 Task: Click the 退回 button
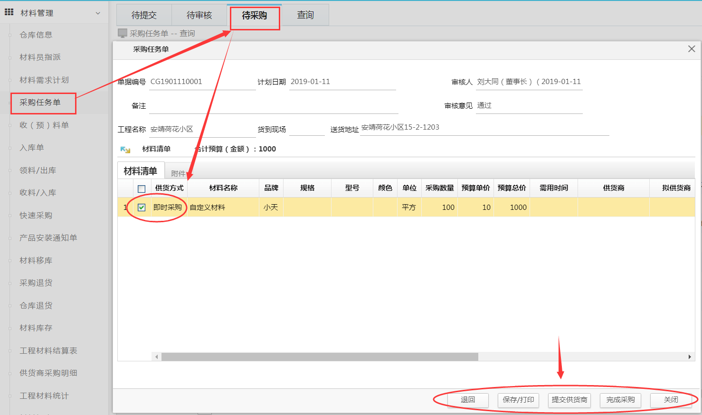(468, 400)
